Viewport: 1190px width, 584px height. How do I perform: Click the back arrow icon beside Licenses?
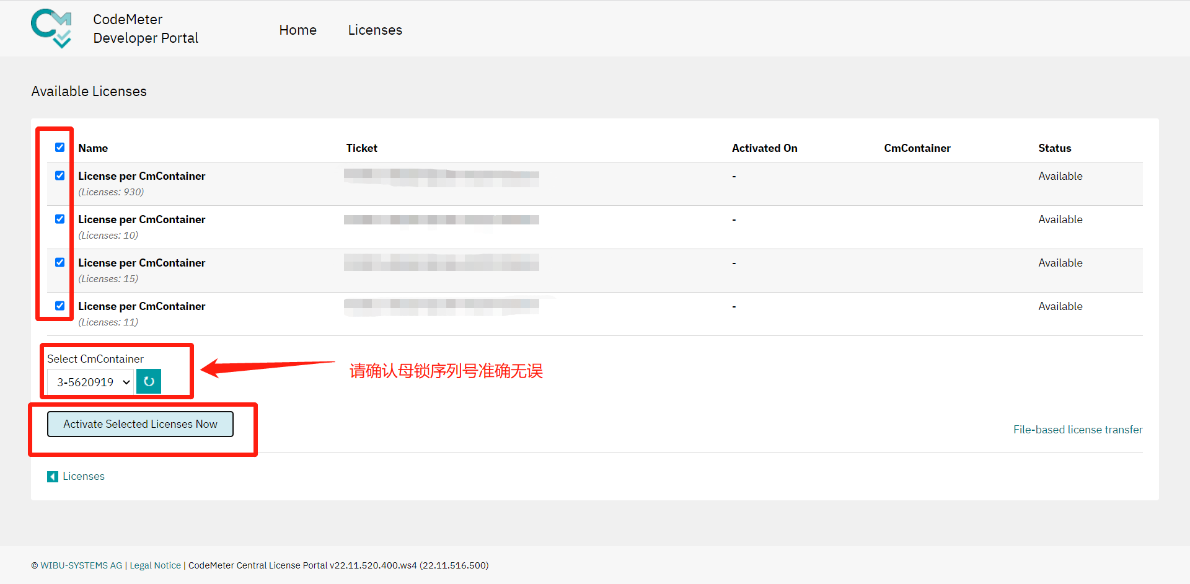[53, 476]
